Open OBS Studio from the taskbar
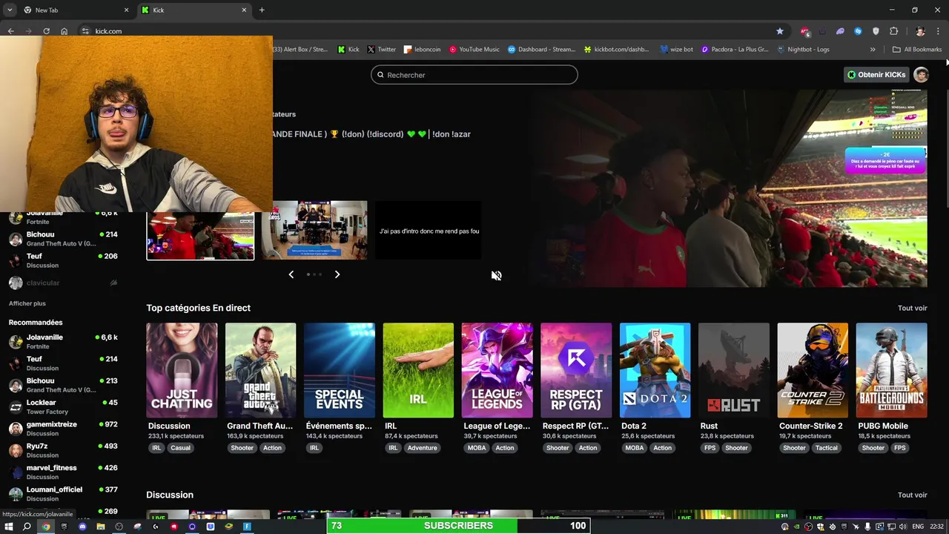949x534 pixels. [119, 527]
